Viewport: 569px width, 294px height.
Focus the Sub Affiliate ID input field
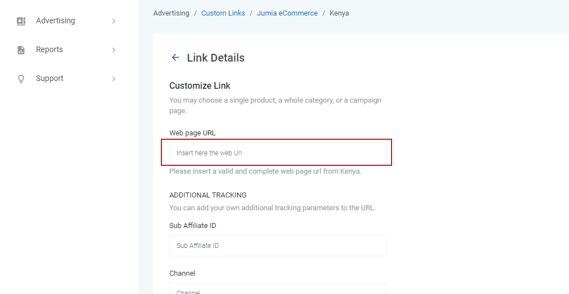[x=278, y=246]
